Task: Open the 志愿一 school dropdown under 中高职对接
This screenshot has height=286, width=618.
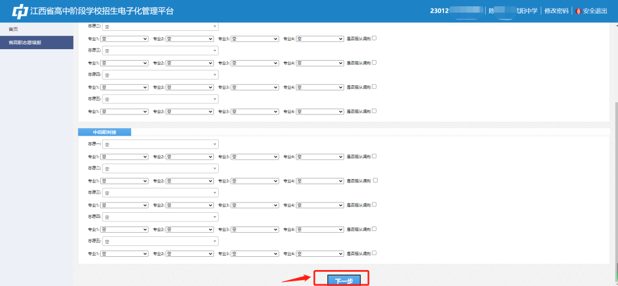Action: (160, 144)
